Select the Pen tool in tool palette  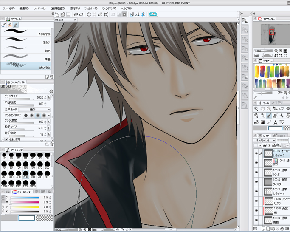pyautogui.click(x=256, y=116)
